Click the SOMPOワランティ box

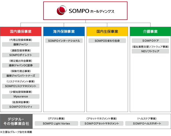21,107
